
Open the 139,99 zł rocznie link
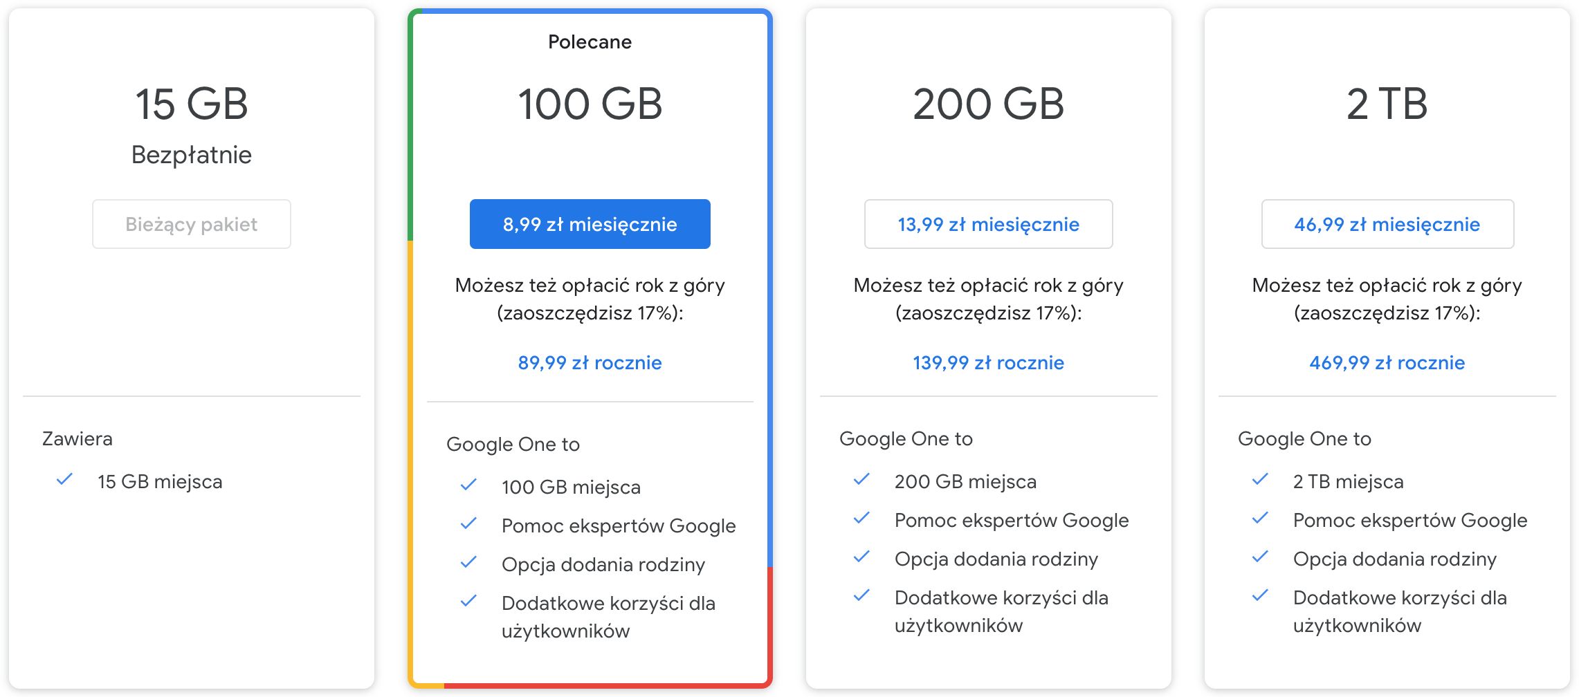click(988, 362)
